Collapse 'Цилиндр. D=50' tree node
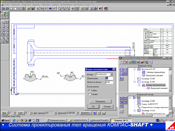The height and width of the screenshot is (131, 175). click(x=135, y=82)
